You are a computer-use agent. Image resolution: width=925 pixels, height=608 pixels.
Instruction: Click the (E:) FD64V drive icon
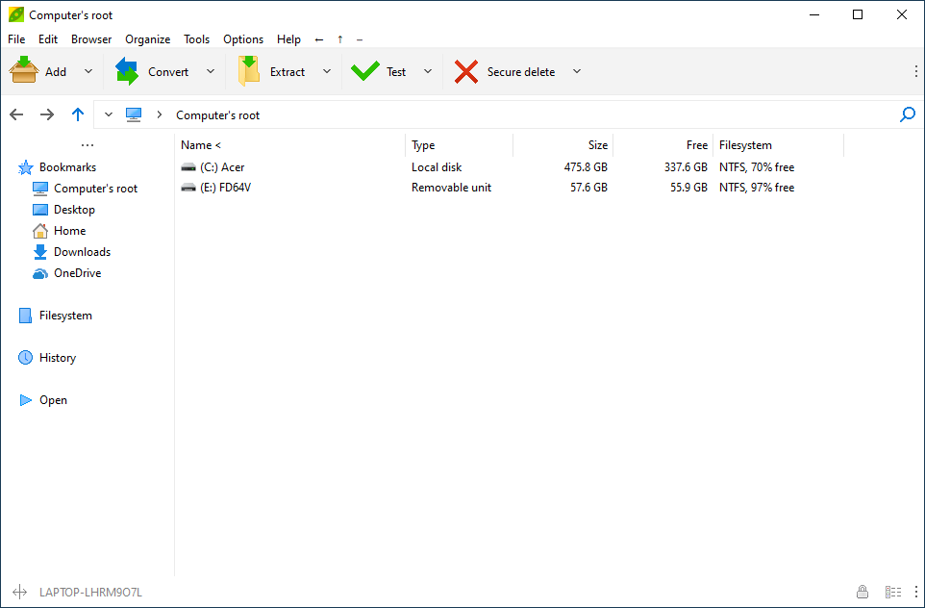(188, 188)
